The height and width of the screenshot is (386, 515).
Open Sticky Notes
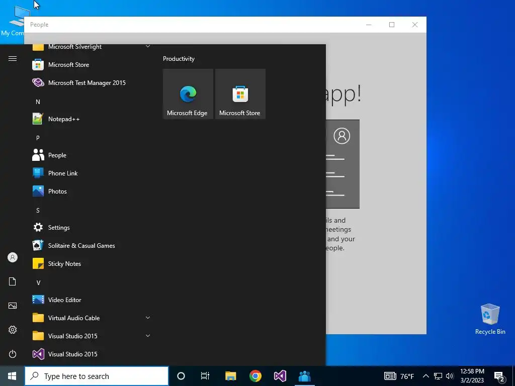pyautogui.click(x=91, y=263)
